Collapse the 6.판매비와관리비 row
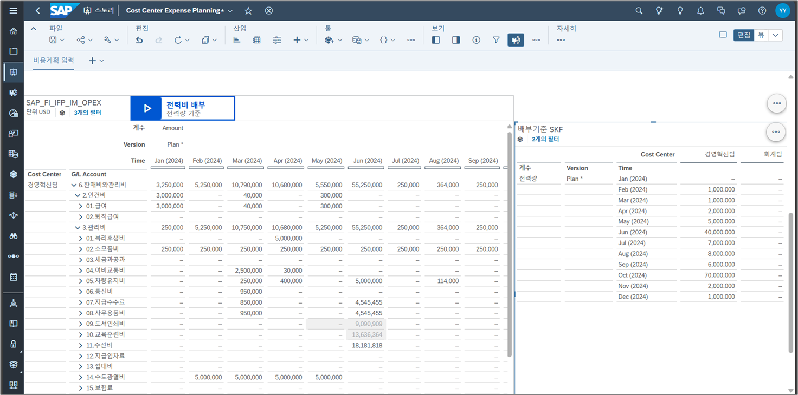Screen dimensions: 798x395 coord(74,185)
